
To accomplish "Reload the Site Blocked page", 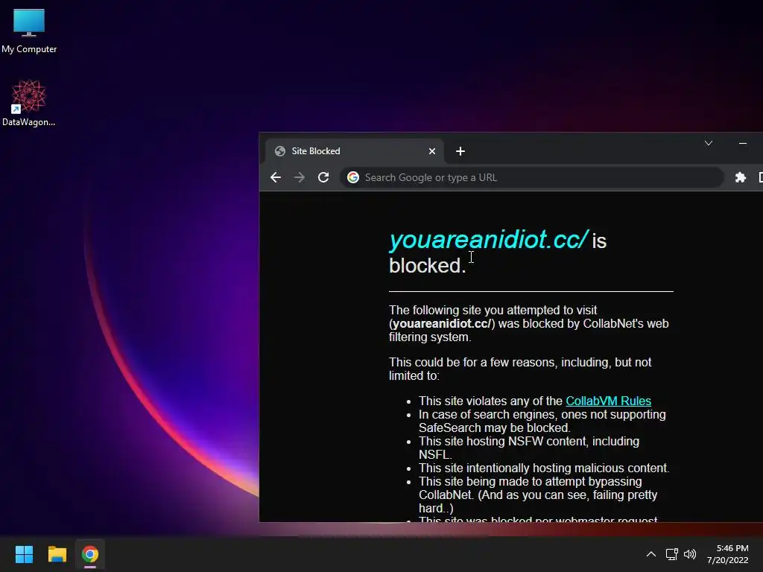I will click(x=323, y=177).
